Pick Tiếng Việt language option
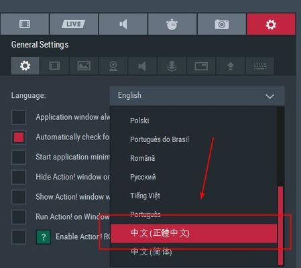Image resolution: width=301 pixels, height=268 pixels. pyautogui.click(x=194, y=196)
